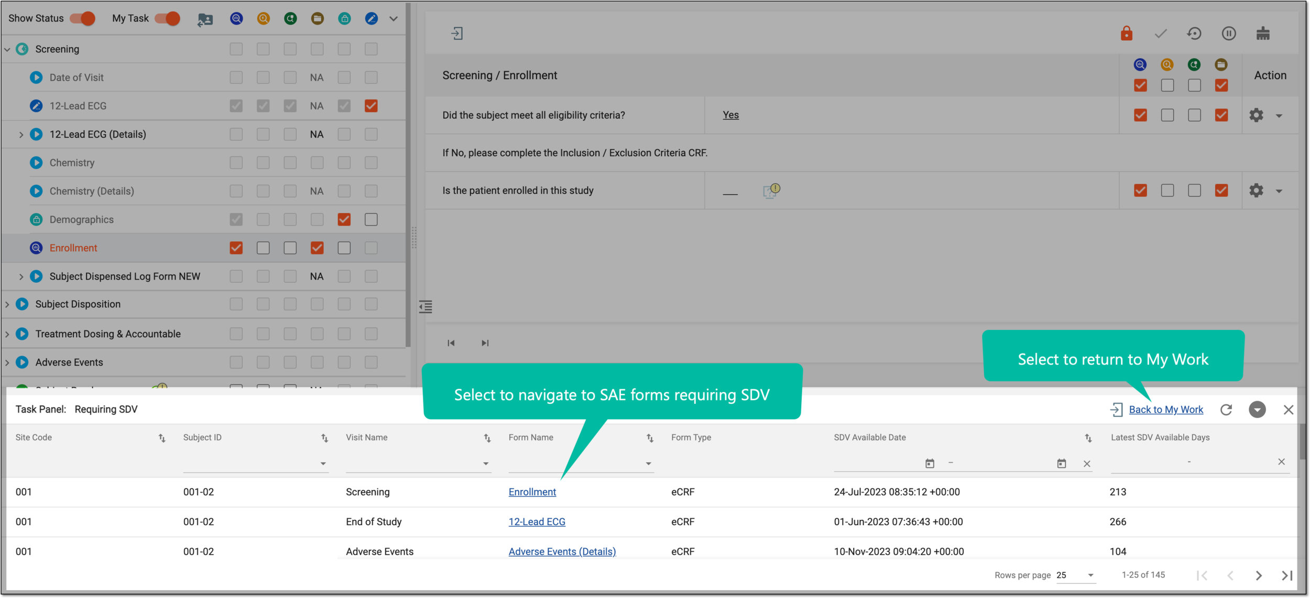Screen dimensions: 1310x598
Task: Open the Adverse Events (Details) form link
Action: tap(562, 551)
